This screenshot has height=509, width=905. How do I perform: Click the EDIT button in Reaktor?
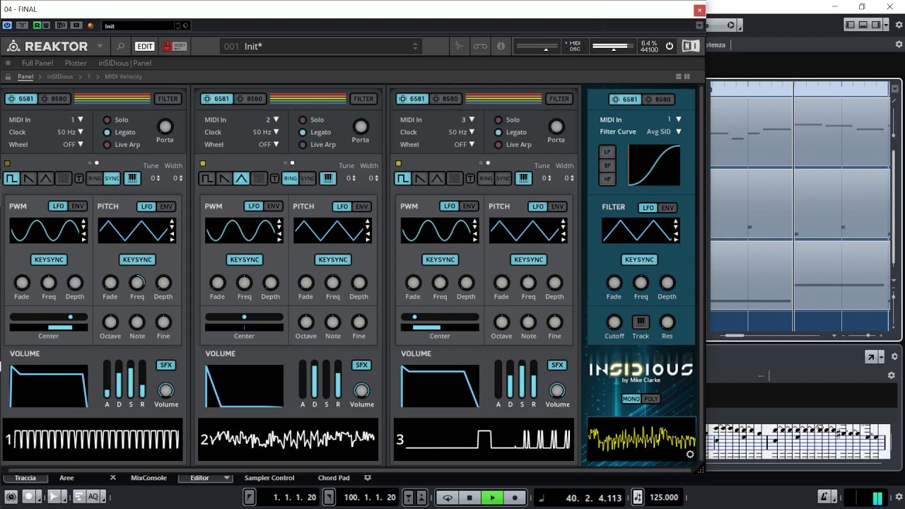click(x=145, y=47)
